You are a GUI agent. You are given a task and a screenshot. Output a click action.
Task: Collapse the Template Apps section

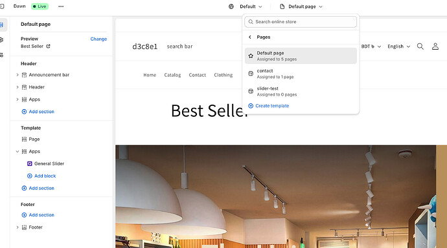point(17,152)
